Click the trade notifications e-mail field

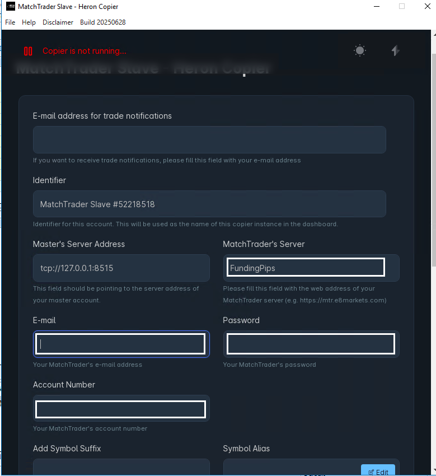[x=209, y=139]
